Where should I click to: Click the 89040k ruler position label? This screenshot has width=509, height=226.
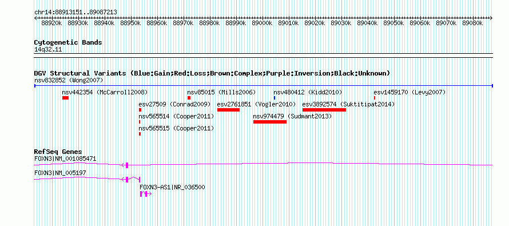click(x=368, y=23)
